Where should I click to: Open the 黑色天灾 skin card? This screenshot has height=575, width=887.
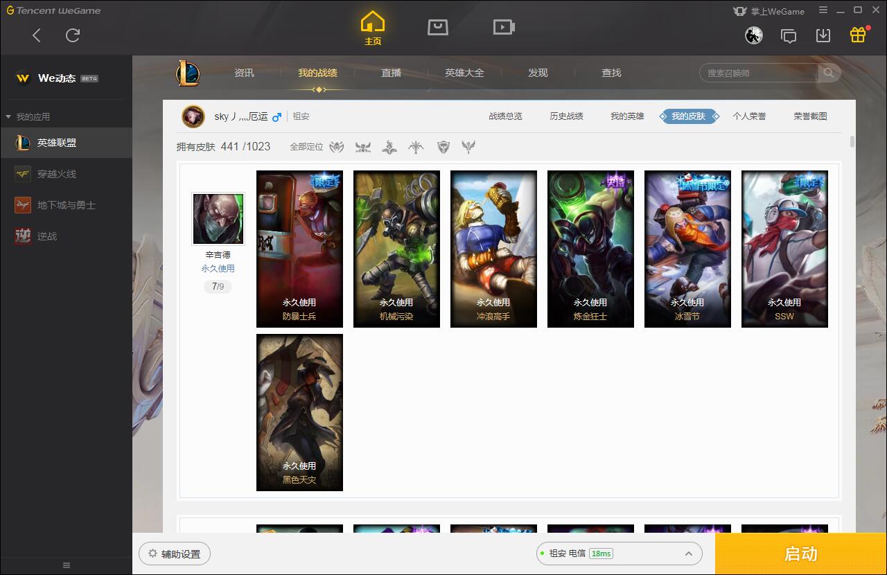(299, 413)
